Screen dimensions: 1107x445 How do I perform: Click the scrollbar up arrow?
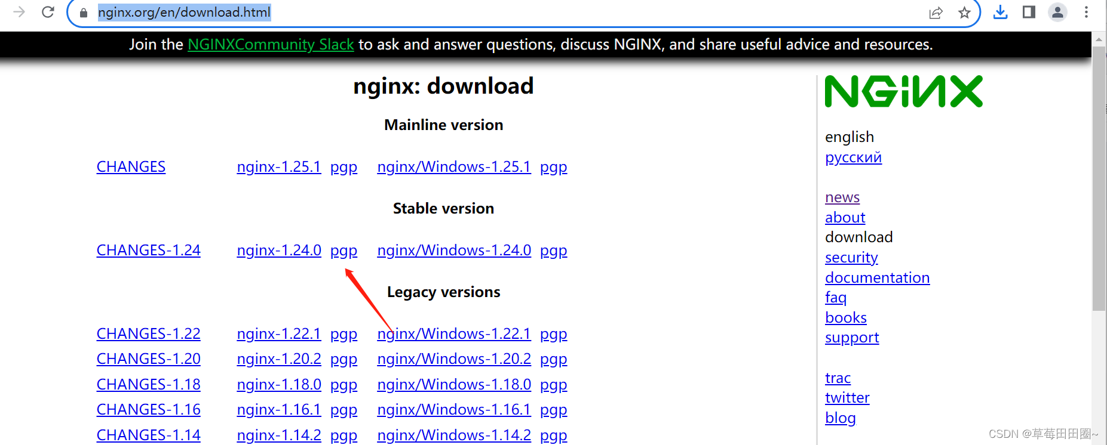click(x=1099, y=39)
